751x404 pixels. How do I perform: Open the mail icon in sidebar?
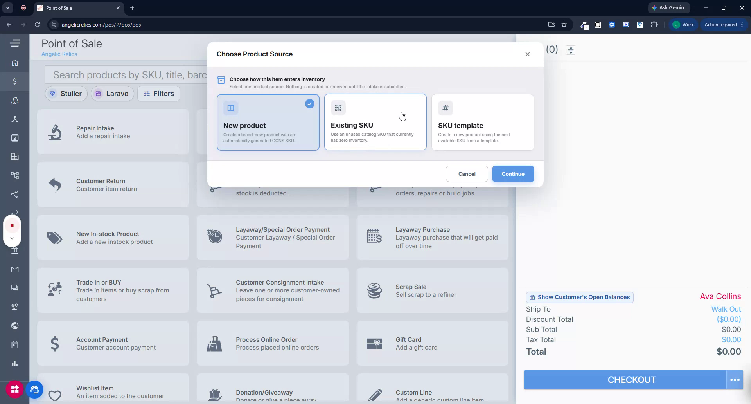tap(15, 269)
